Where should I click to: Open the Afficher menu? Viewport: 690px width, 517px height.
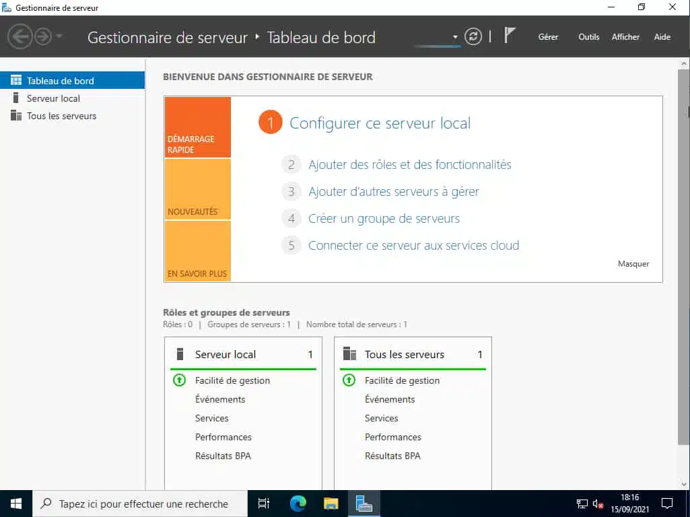click(625, 37)
